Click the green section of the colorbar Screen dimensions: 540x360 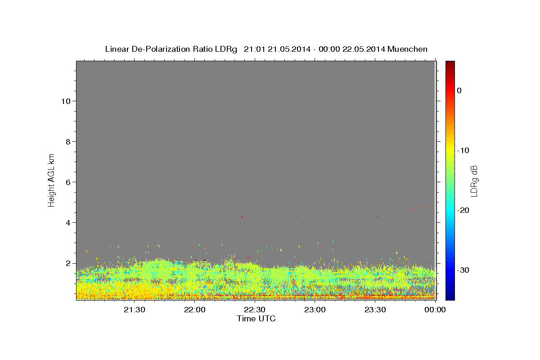450,180
